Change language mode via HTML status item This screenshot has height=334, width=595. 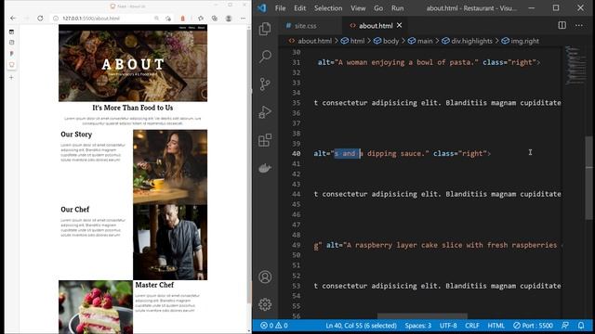tap(496, 326)
